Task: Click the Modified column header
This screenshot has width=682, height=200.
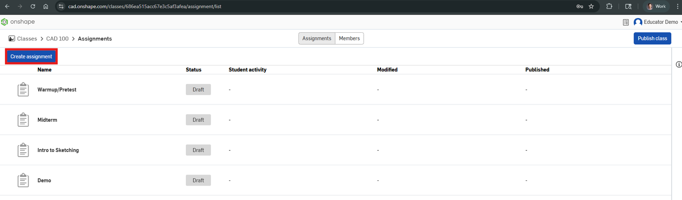Action: (387, 70)
